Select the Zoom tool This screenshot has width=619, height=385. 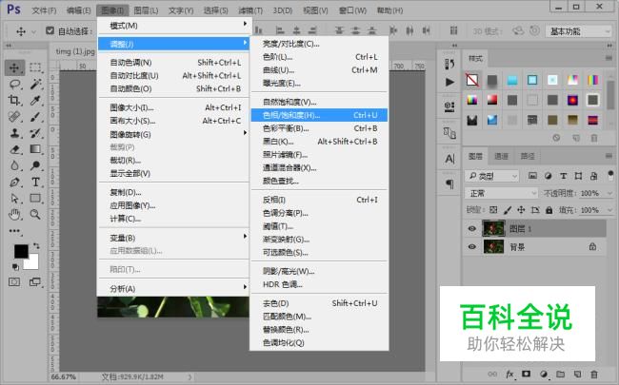click(35, 215)
